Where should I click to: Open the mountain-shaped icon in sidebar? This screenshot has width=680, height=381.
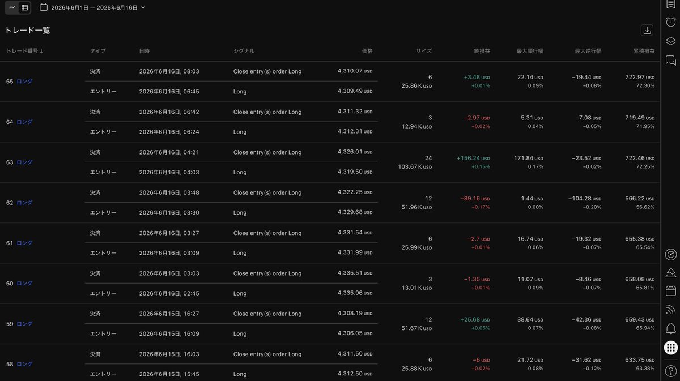(x=670, y=273)
